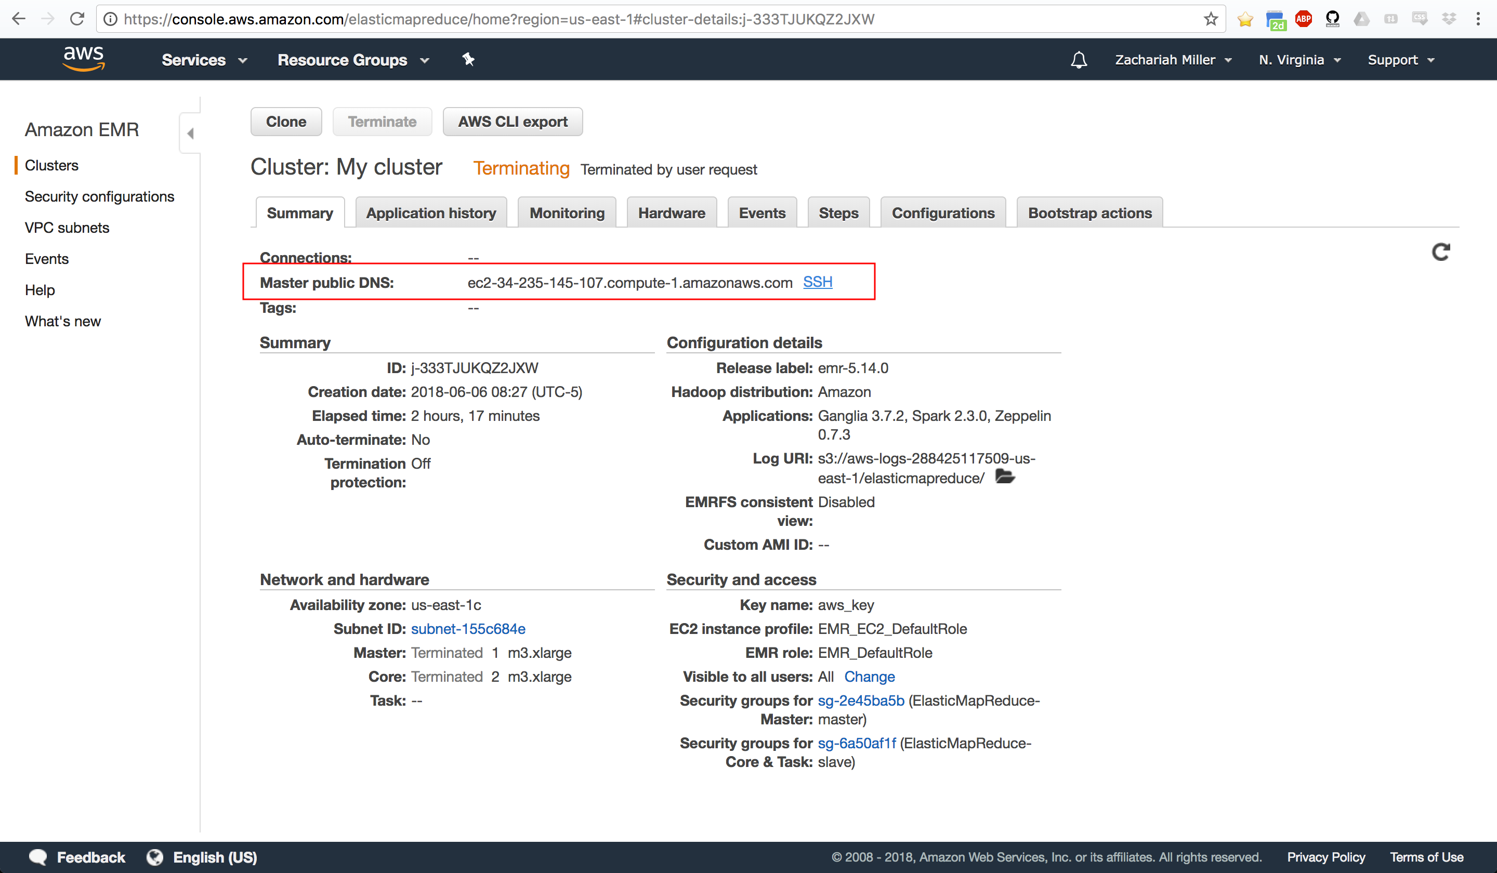Click the AWS logo home icon
This screenshot has width=1497, height=873.
[83, 59]
